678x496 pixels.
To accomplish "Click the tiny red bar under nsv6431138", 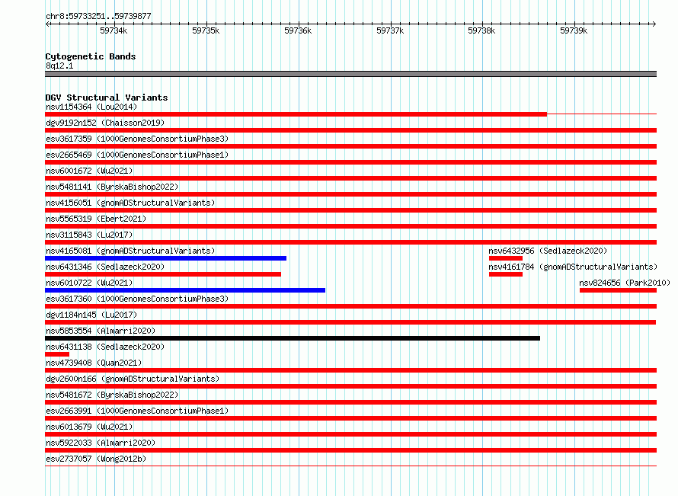I will 57,354.
